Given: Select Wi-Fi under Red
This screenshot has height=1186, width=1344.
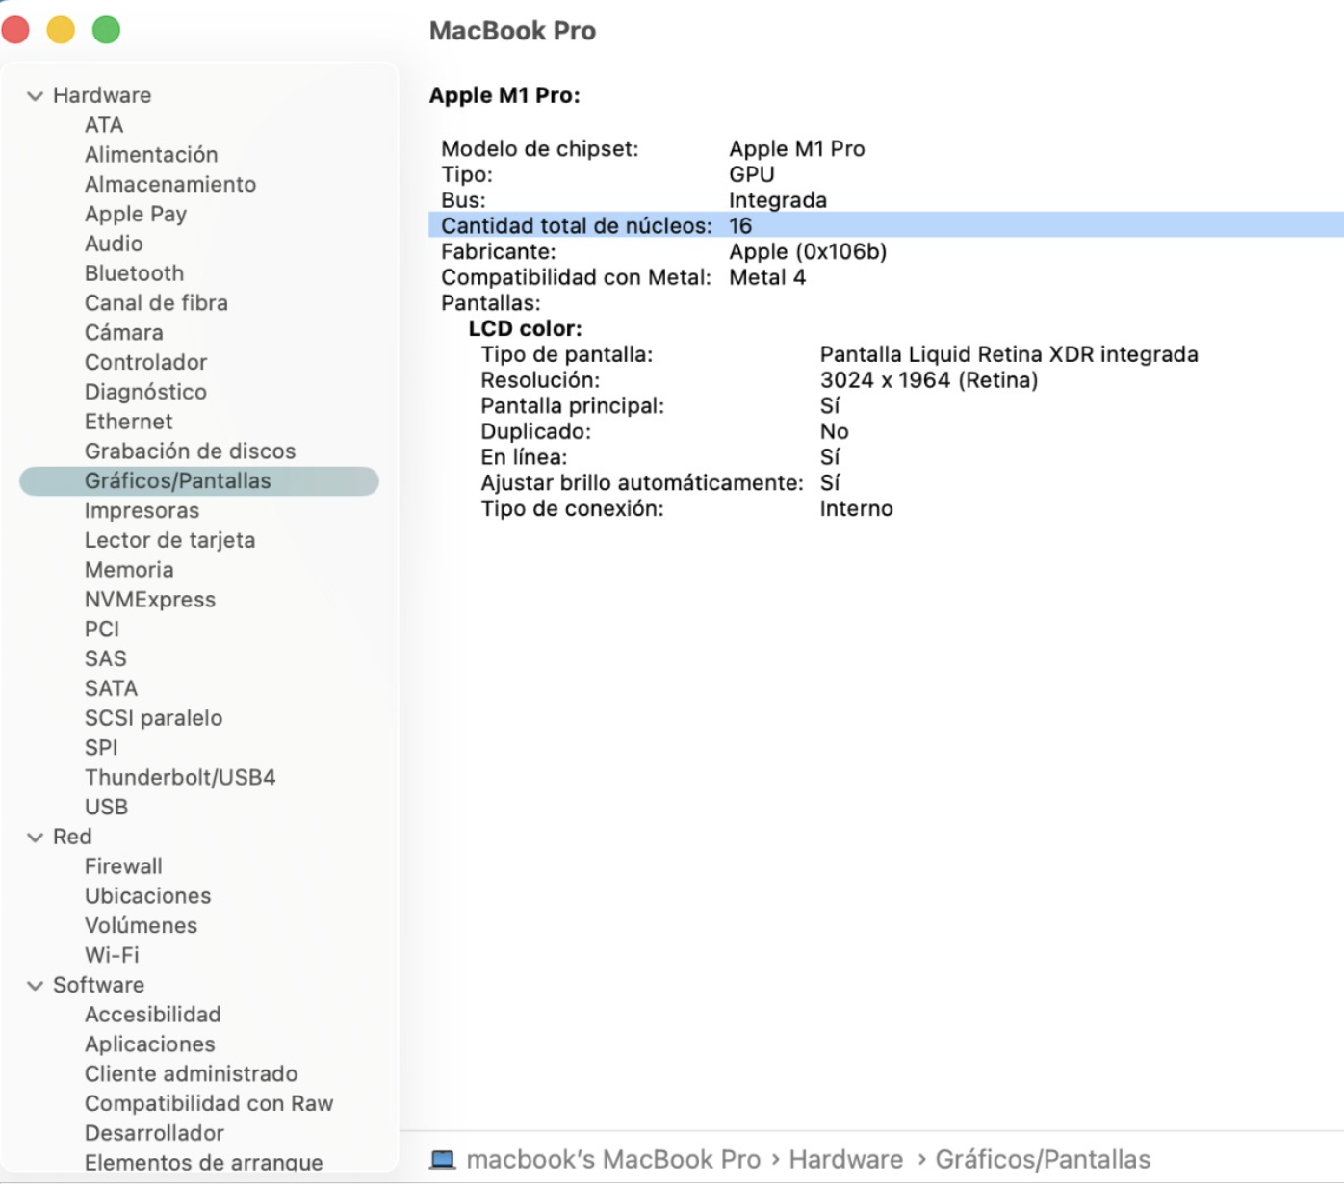Looking at the screenshot, I should click(x=112, y=956).
